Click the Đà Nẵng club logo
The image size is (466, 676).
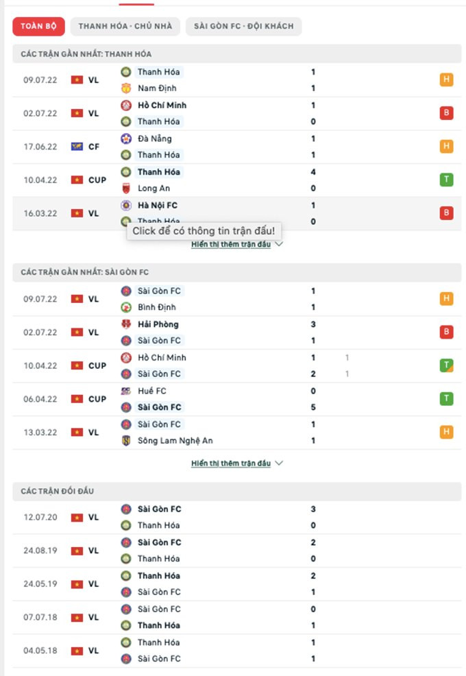pyautogui.click(x=126, y=138)
